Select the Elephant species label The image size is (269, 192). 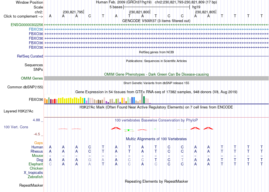point(36,164)
